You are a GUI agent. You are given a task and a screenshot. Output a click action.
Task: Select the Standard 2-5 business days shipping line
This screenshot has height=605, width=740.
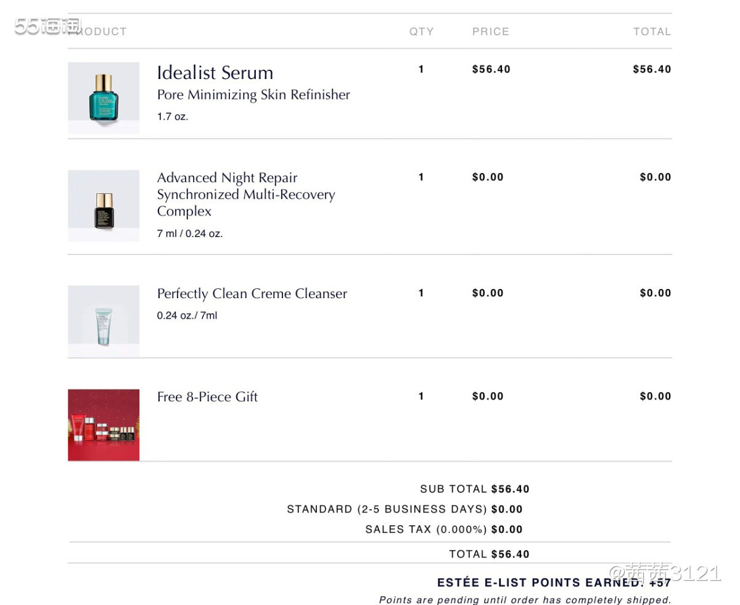pos(405,509)
